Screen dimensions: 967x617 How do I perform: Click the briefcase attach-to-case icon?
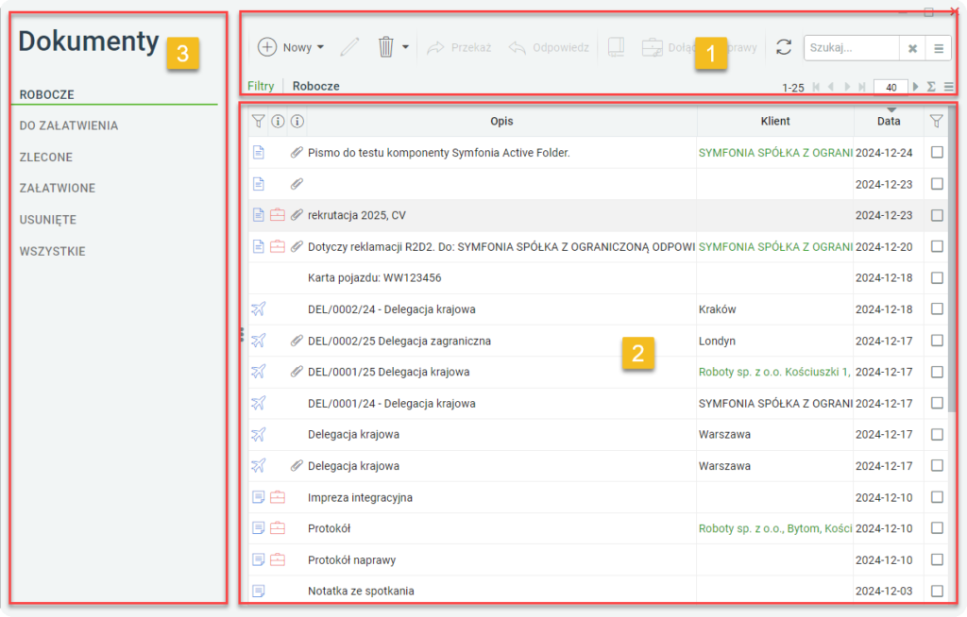(652, 47)
